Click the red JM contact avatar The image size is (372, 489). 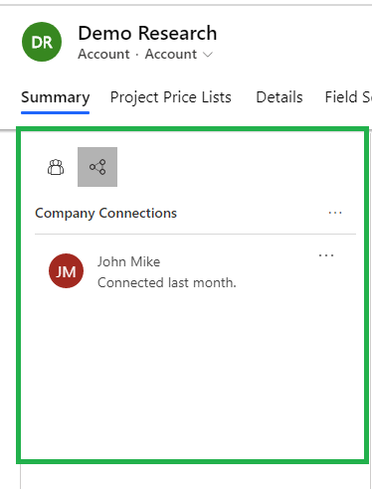(x=66, y=270)
